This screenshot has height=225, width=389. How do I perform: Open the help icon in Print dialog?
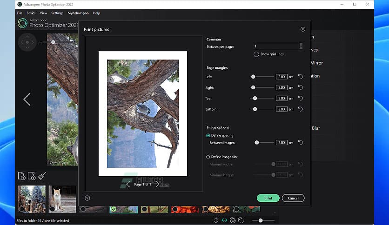87,198
